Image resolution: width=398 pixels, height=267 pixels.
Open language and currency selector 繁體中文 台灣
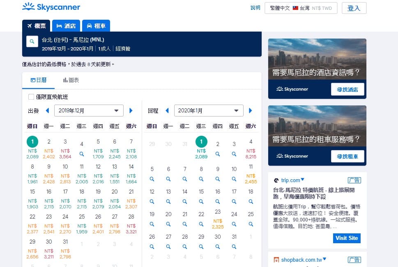[x=301, y=8]
